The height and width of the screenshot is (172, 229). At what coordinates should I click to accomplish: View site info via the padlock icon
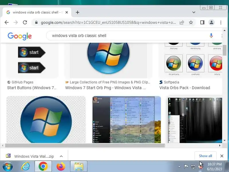tap(36, 22)
